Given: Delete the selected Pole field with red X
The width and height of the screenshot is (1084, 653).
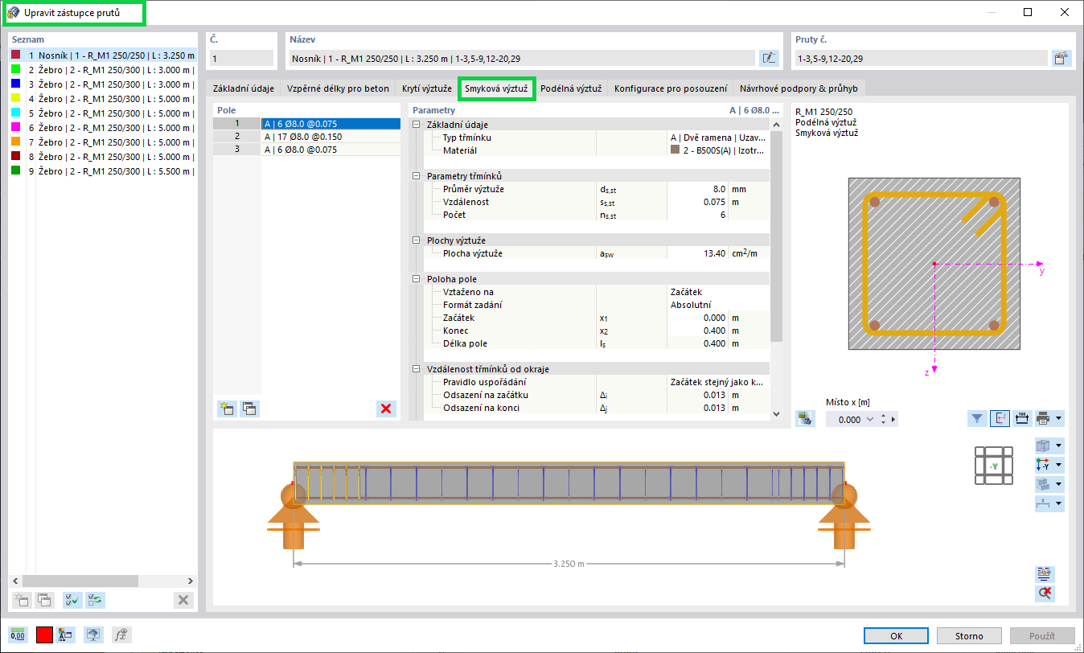Looking at the screenshot, I should (x=386, y=409).
